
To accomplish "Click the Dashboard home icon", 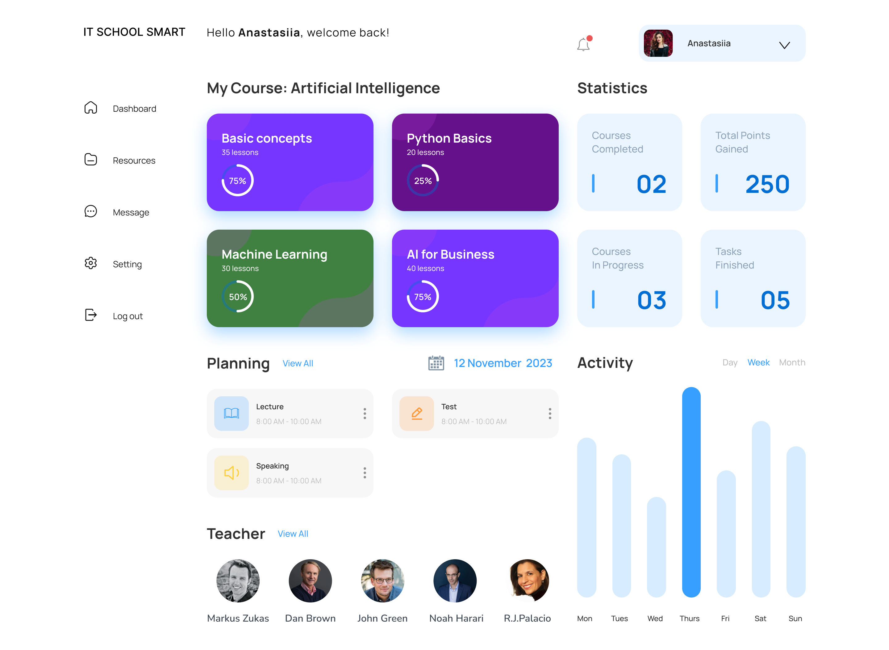I will [x=90, y=108].
